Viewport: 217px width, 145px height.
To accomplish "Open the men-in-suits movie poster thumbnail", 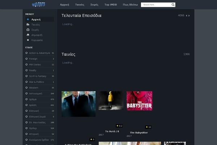I will pos(78,104).
